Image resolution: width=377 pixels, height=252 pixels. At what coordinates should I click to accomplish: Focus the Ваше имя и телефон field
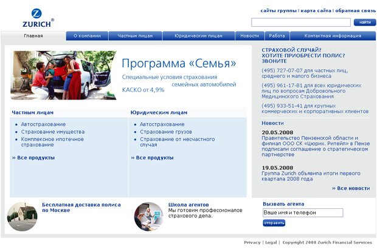(302, 213)
